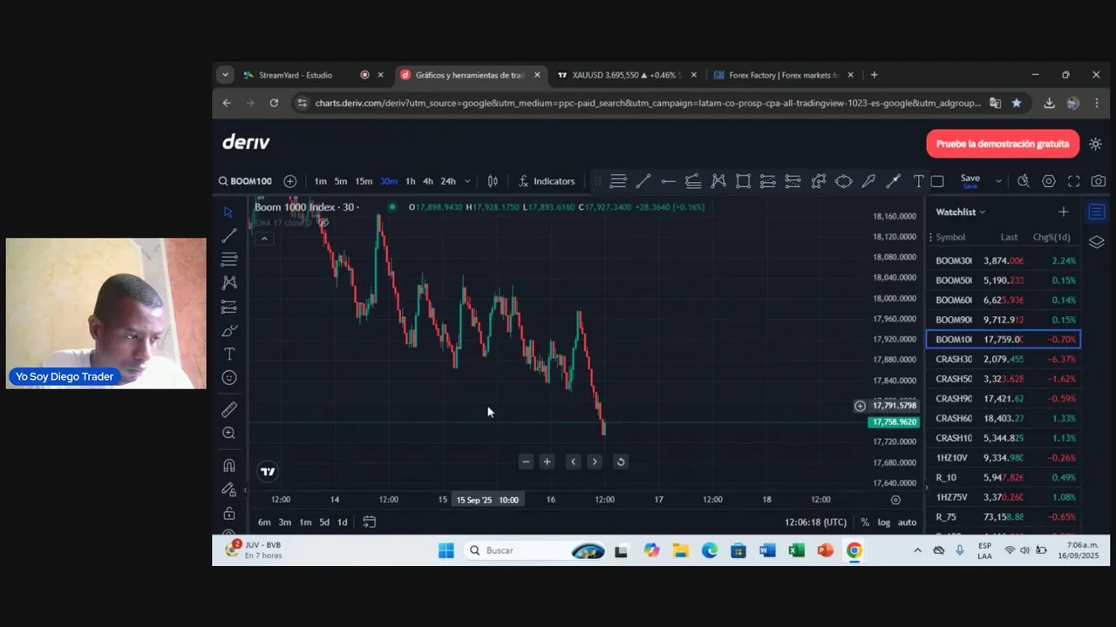Select the 4h timeframe
The image size is (1116, 627).
pos(428,181)
